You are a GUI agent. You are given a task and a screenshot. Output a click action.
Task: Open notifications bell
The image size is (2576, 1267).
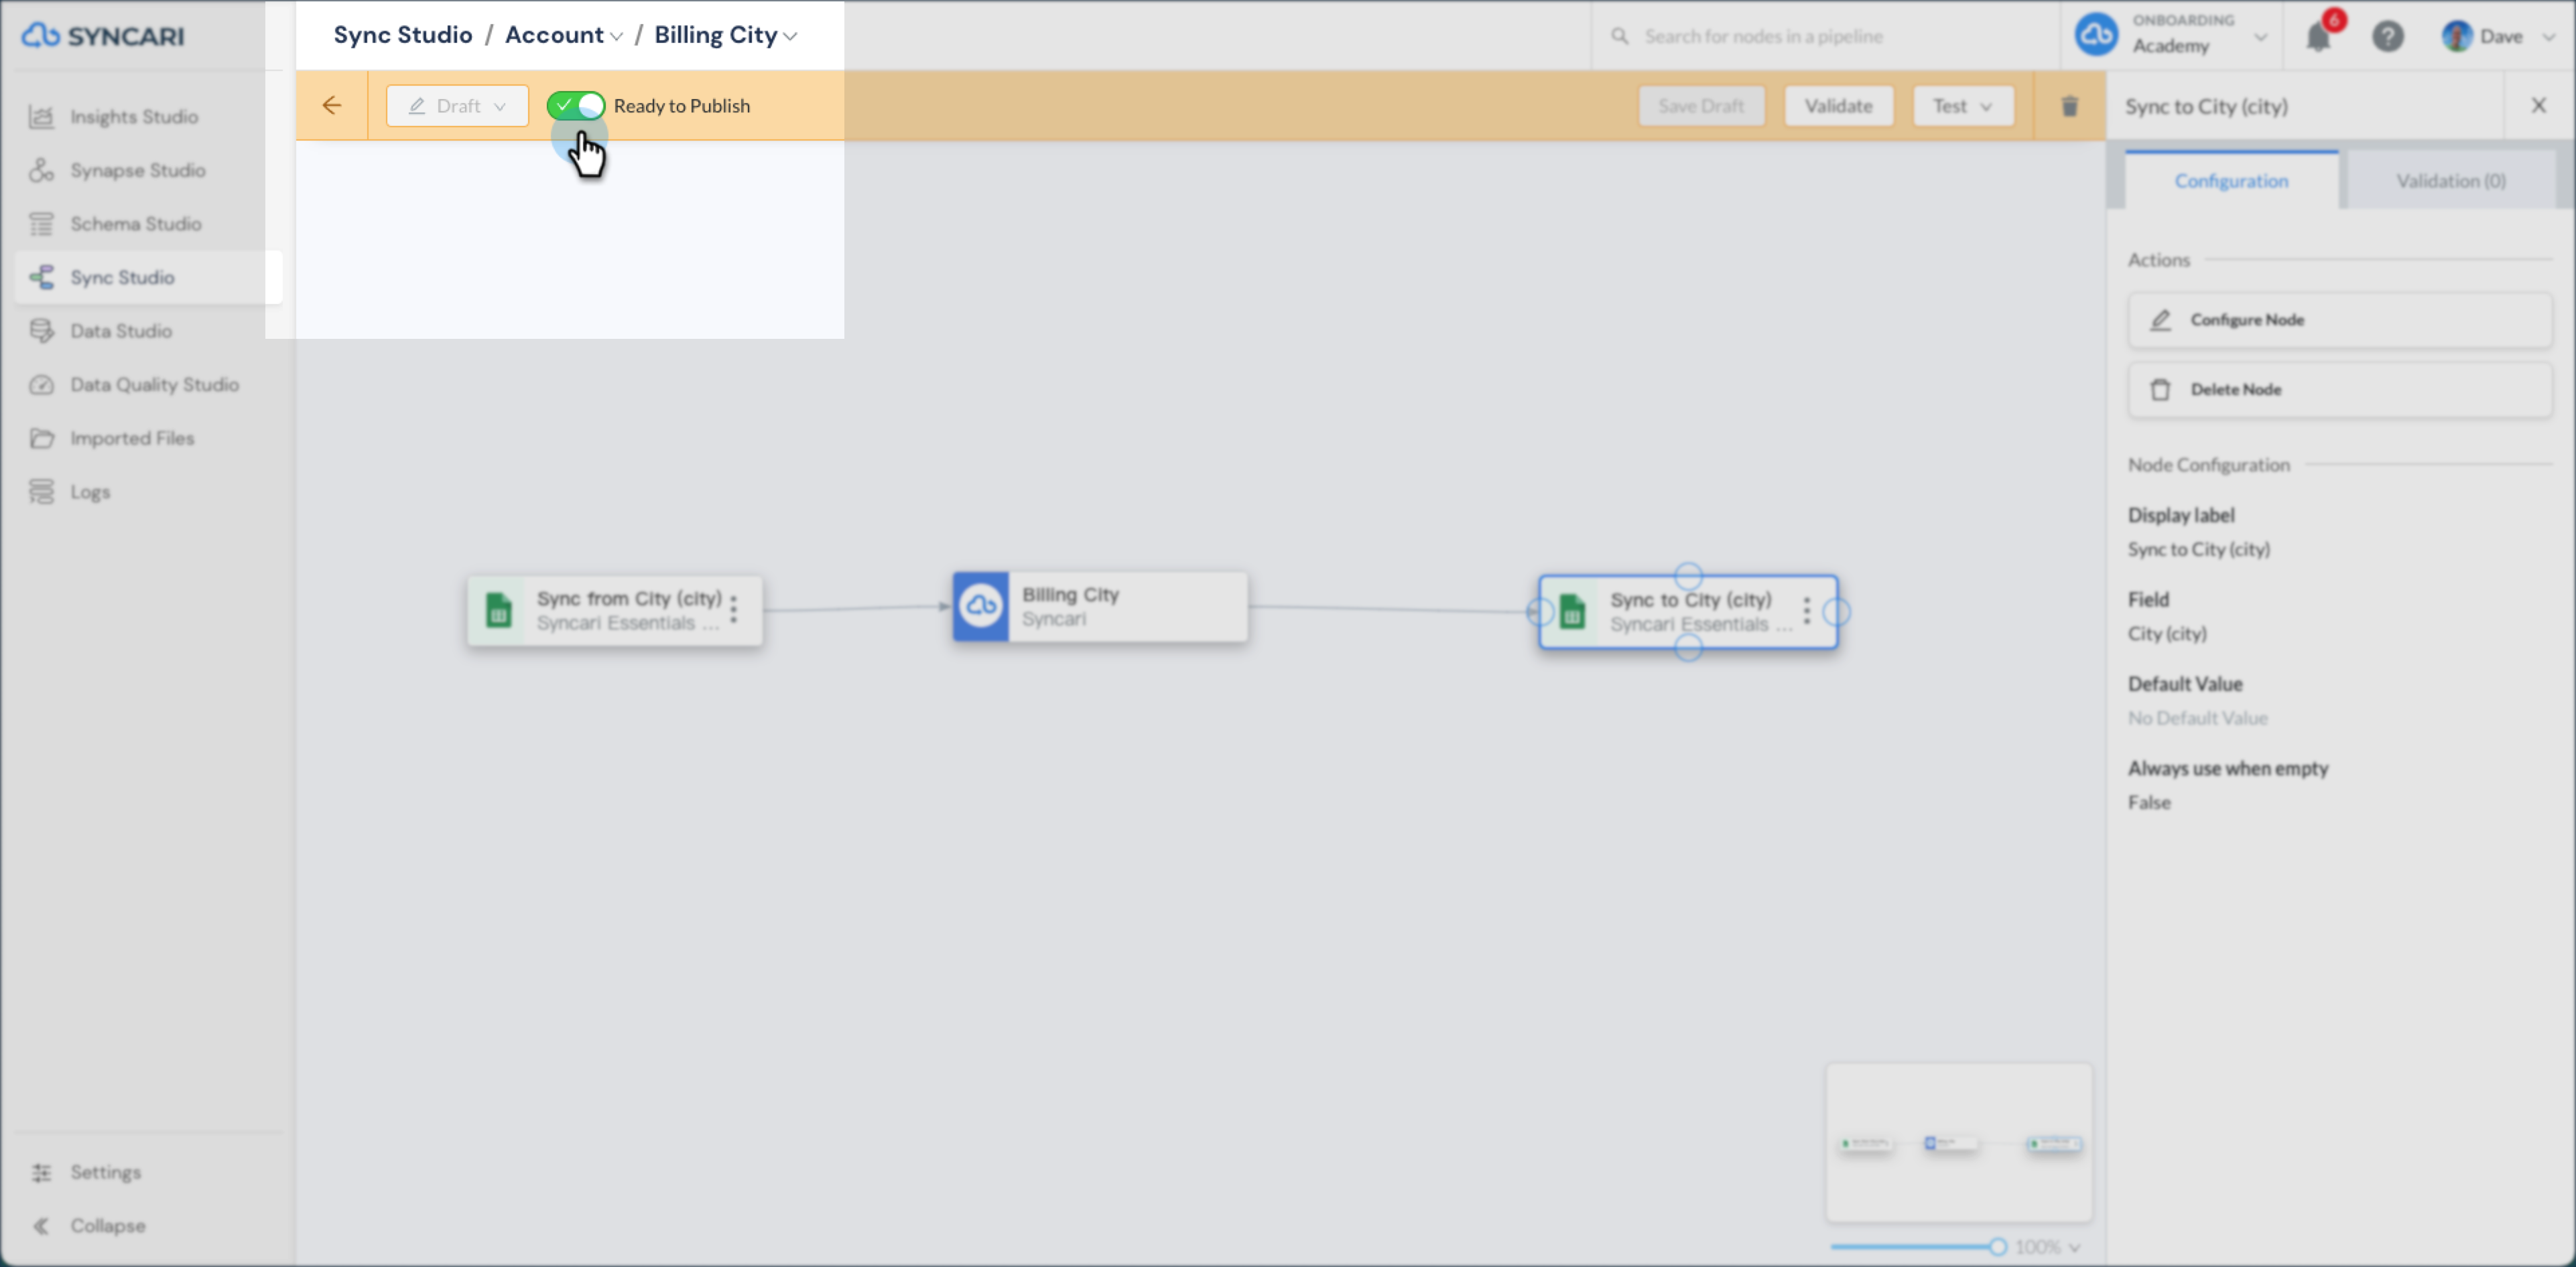[x=2318, y=37]
